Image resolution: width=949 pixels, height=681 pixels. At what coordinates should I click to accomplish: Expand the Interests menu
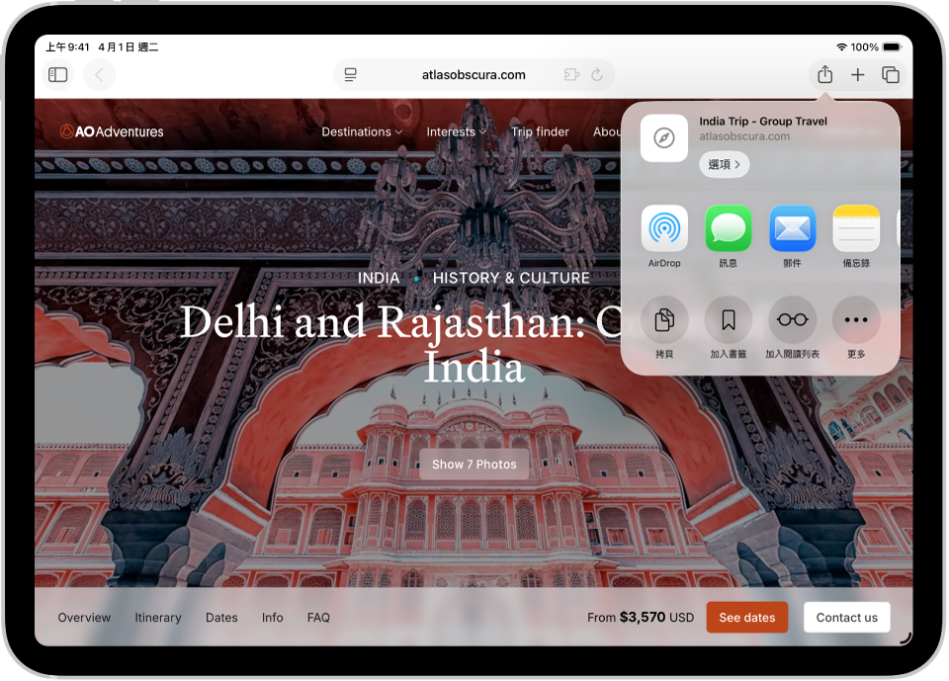click(x=457, y=131)
